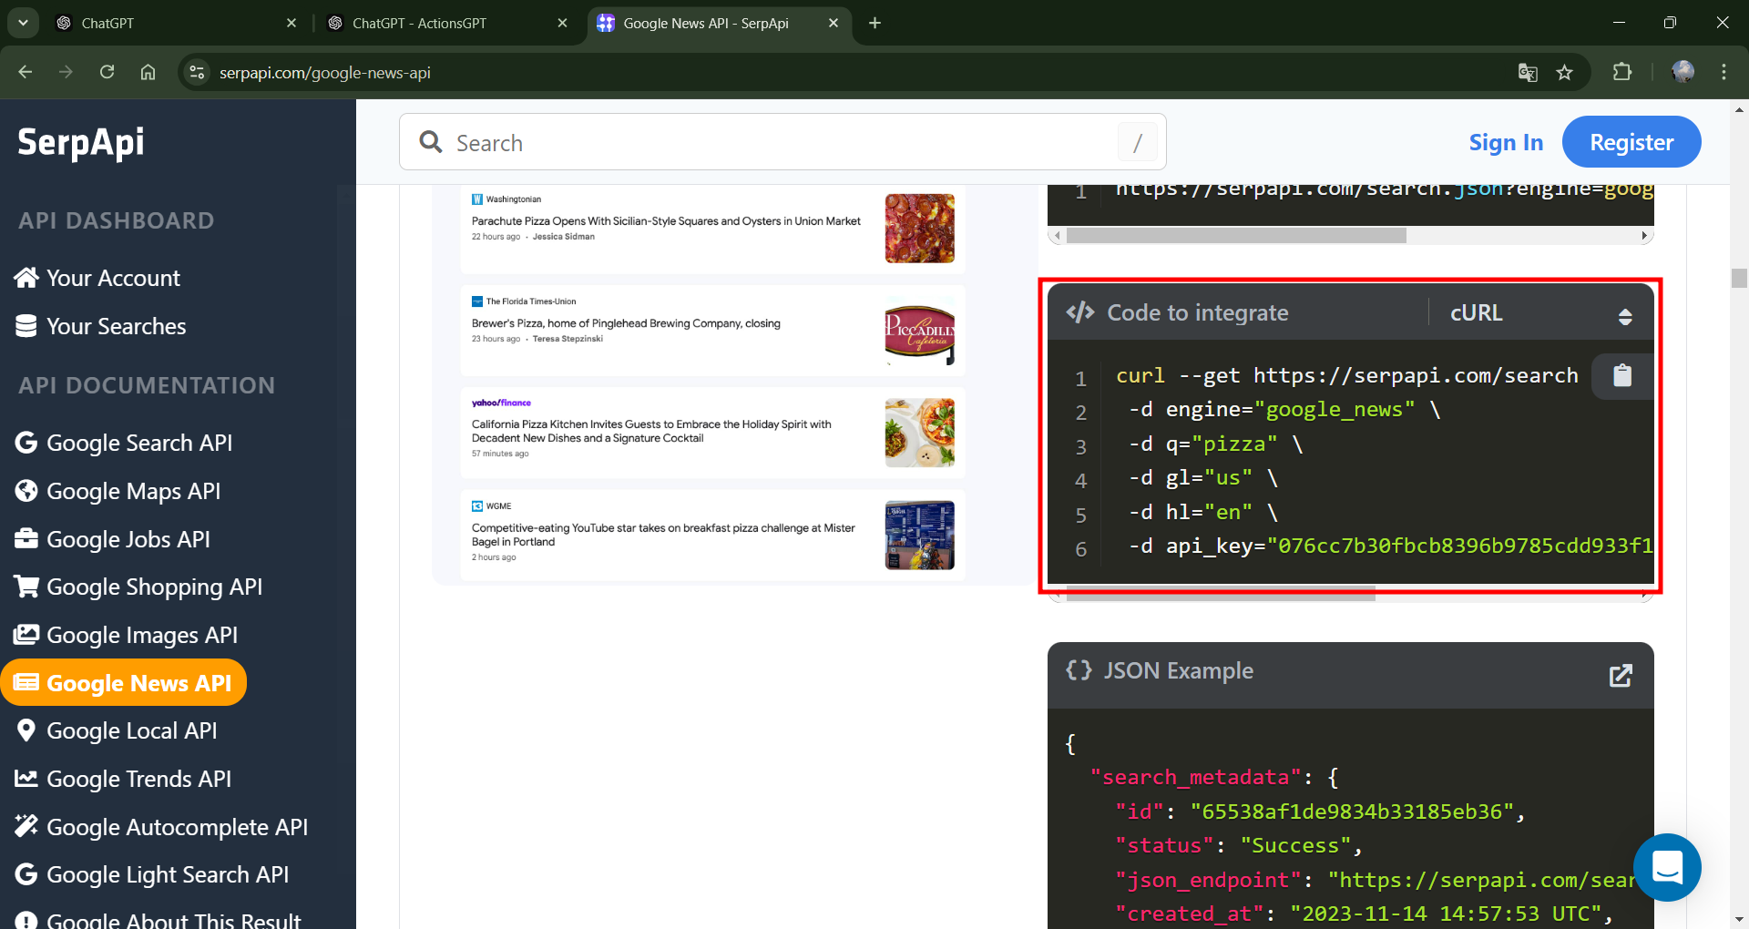Open Google Search API documentation

pyautogui.click(x=139, y=443)
